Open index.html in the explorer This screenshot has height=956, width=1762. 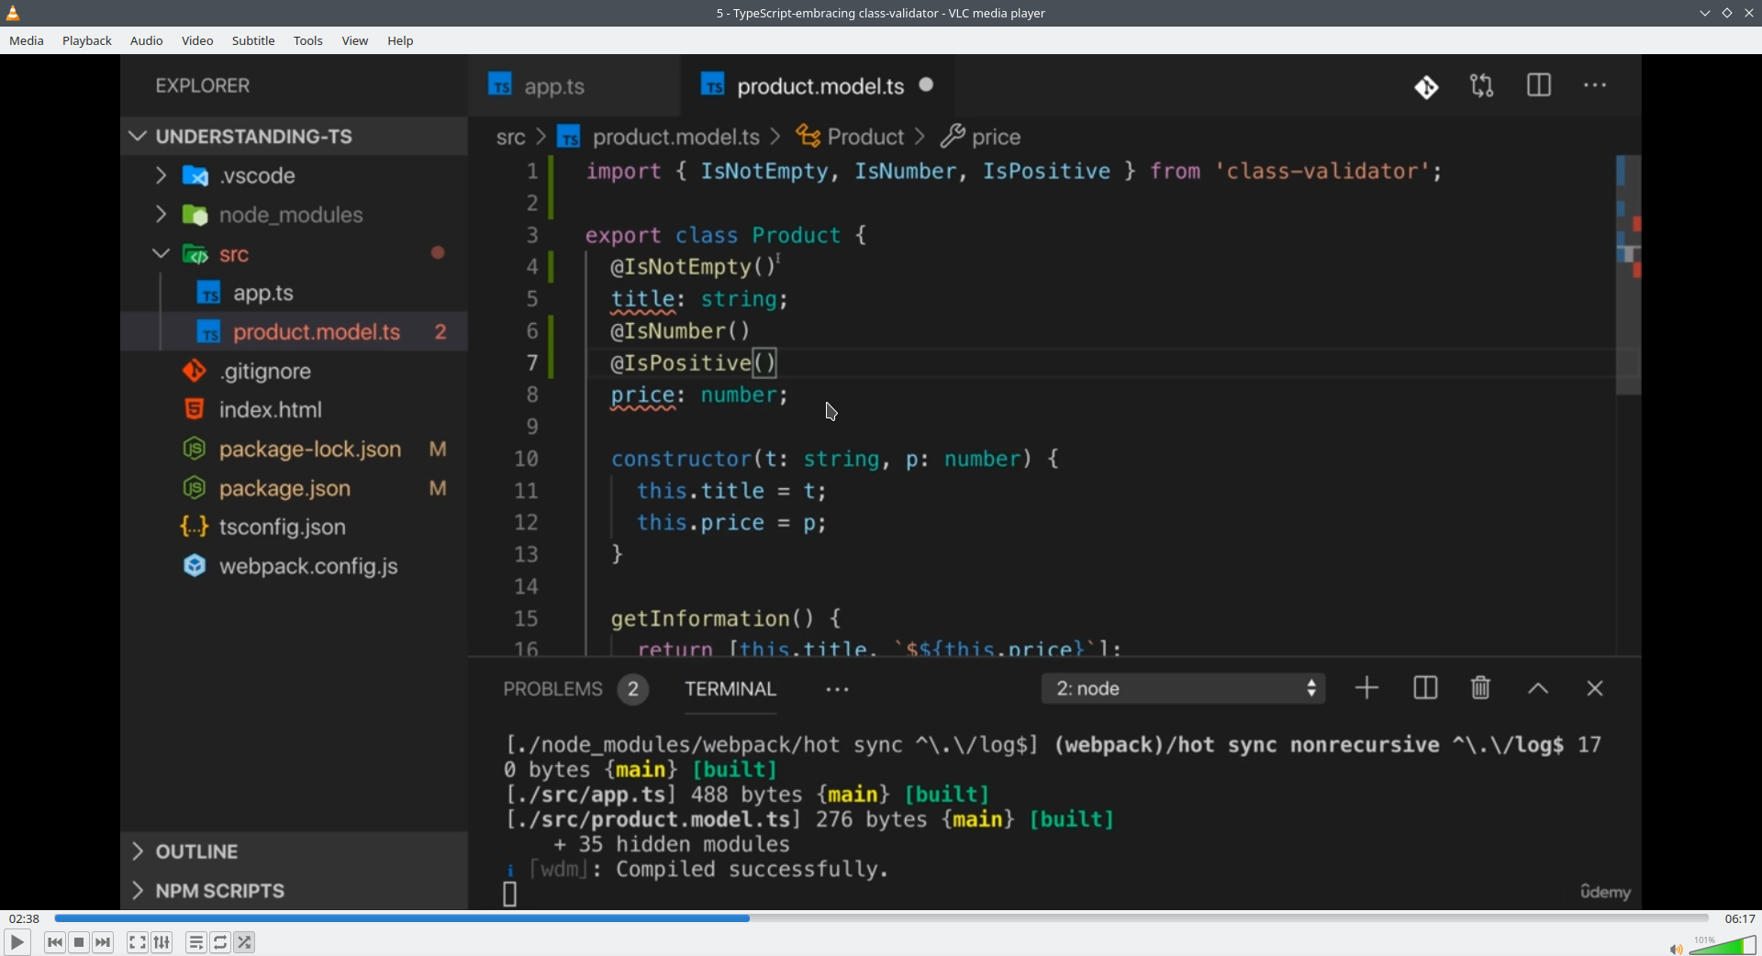pos(294,409)
